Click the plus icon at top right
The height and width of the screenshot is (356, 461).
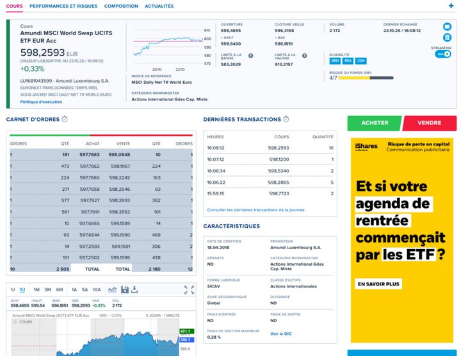tap(451, 6)
